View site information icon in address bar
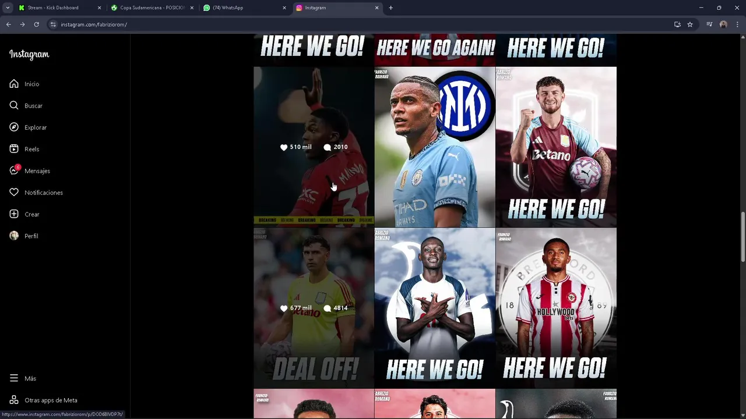This screenshot has height=419, width=746. click(x=53, y=24)
